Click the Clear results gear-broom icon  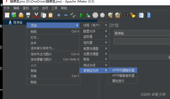coord(110,15)
